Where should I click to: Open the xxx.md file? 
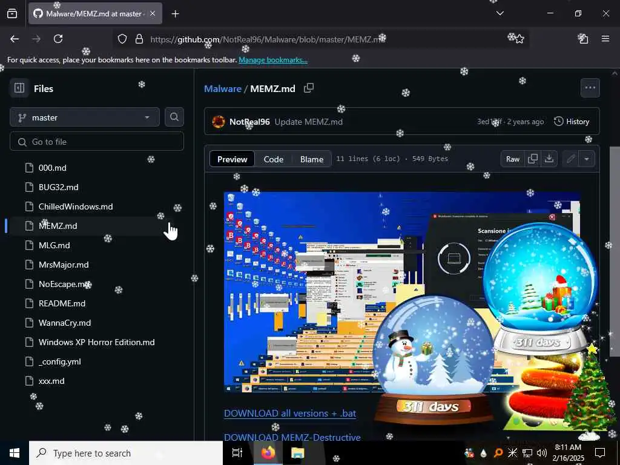(51, 381)
